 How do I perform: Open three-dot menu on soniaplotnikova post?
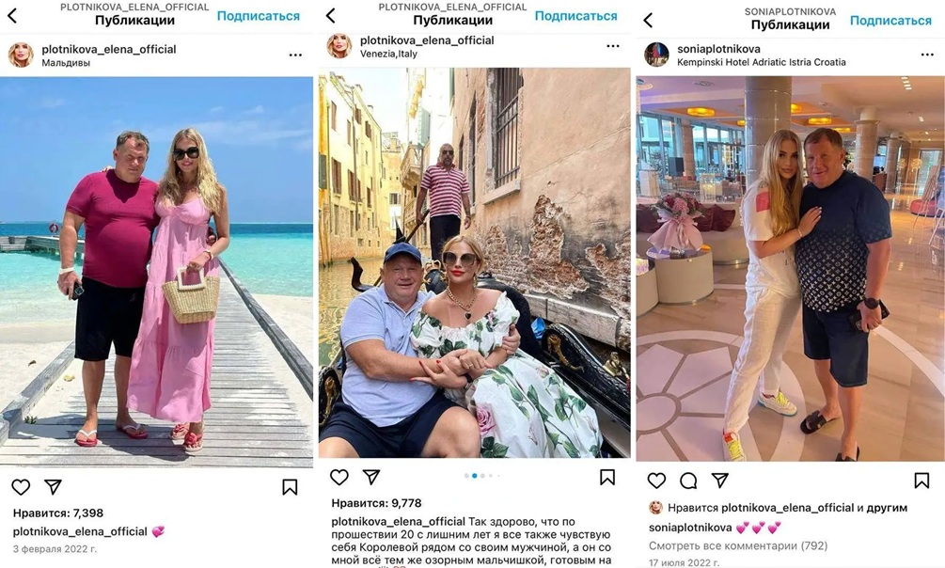(927, 55)
